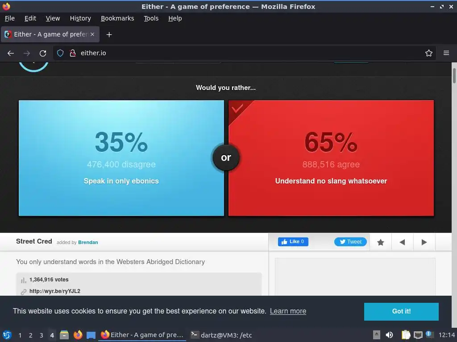The image size is (457, 342).
Task: Focus the Either Firefox taskbar entry
Action: coord(142,335)
